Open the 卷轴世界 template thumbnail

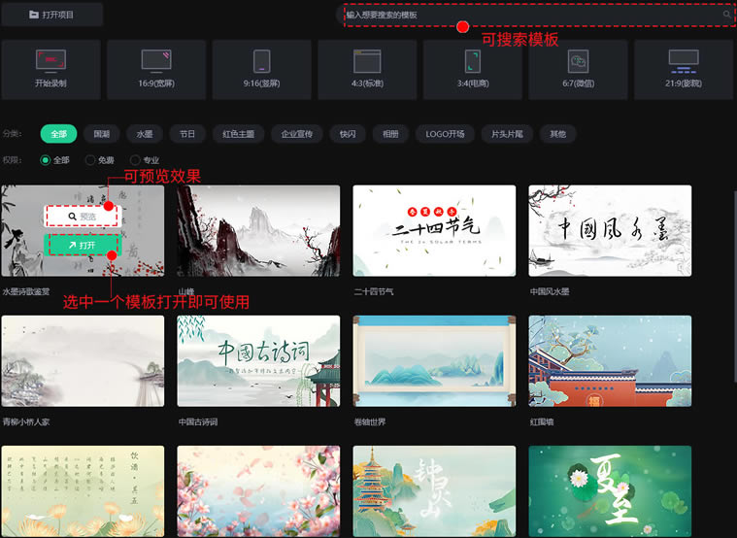point(434,360)
